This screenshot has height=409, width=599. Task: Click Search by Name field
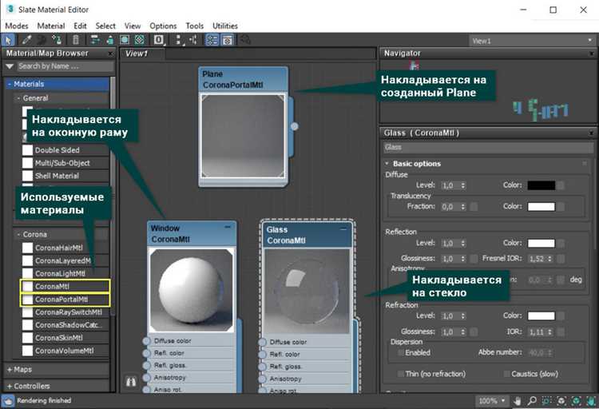[65, 66]
